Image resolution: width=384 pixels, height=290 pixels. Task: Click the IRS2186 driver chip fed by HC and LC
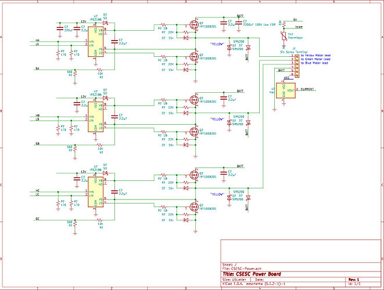[95, 192]
